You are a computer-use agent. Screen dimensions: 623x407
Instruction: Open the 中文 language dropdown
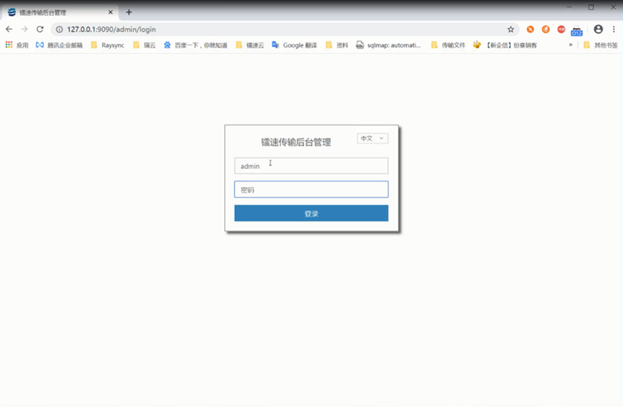click(372, 139)
